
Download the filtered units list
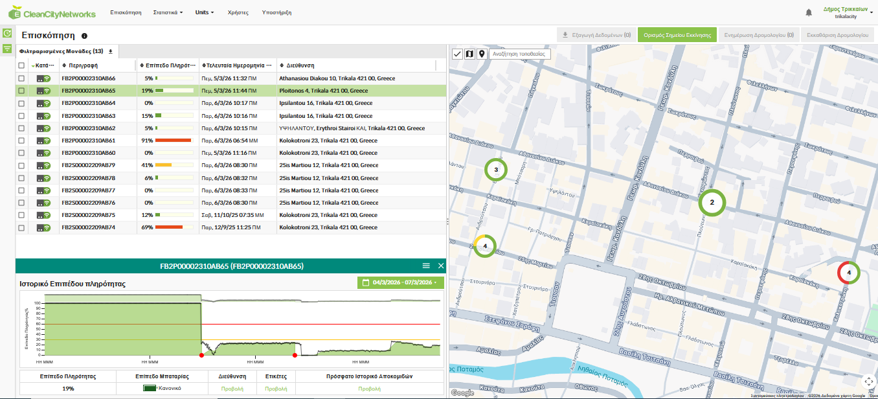[x=110, y=51]
